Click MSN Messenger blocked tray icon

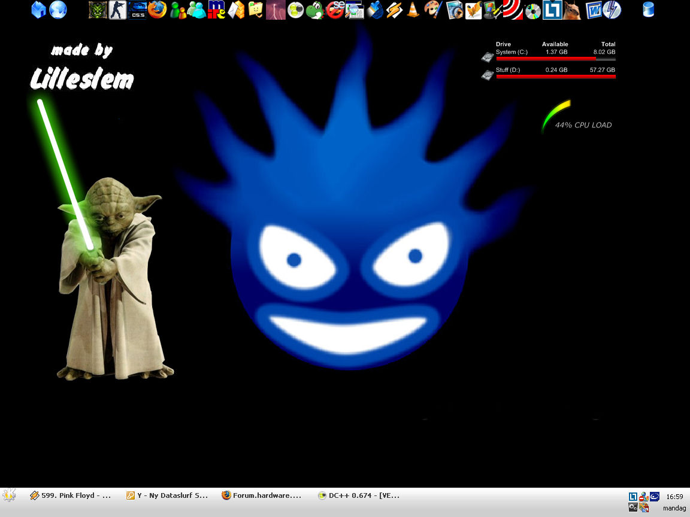pos(644,497)
